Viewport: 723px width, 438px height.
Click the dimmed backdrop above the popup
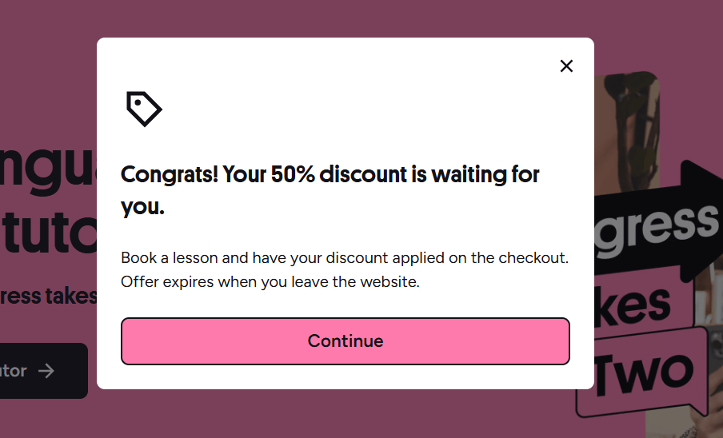[346, 18]
